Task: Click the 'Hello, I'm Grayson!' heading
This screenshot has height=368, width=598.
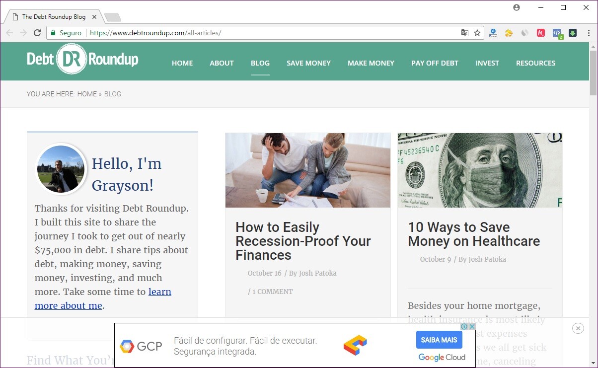Action: click(x=127, y=174)
